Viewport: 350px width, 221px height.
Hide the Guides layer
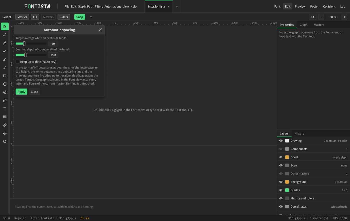tap(281, 190)
